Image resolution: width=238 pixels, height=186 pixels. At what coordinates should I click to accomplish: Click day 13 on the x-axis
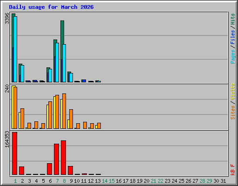98,181
